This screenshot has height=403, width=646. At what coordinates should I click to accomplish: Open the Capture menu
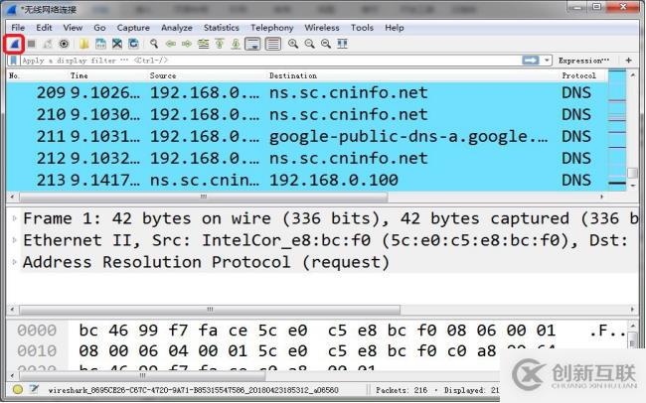(x=133, y=28)
